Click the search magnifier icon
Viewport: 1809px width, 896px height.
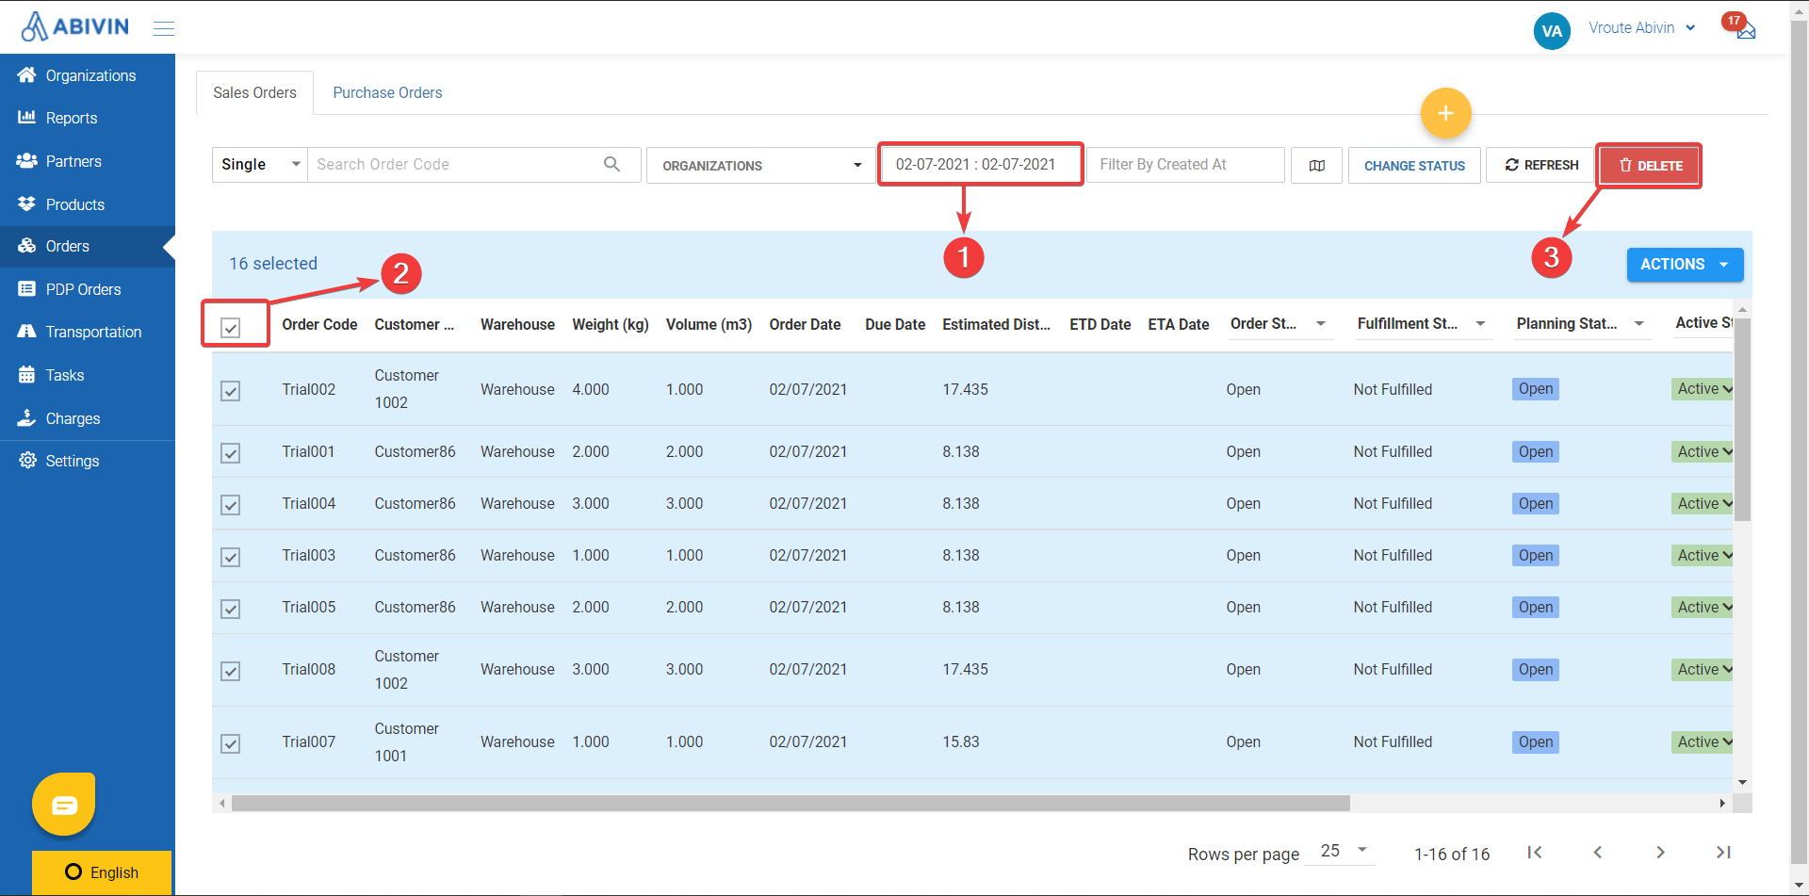[611, 164]
